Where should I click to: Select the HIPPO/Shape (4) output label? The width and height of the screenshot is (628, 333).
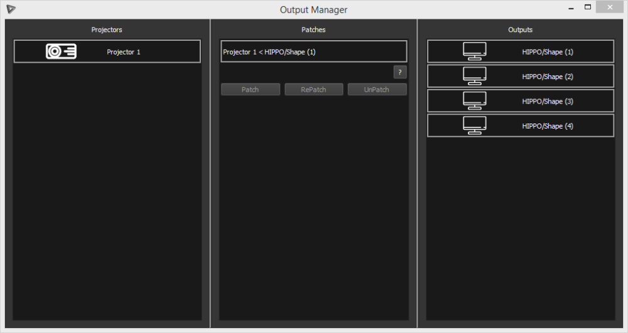click(x=548, y=126)
